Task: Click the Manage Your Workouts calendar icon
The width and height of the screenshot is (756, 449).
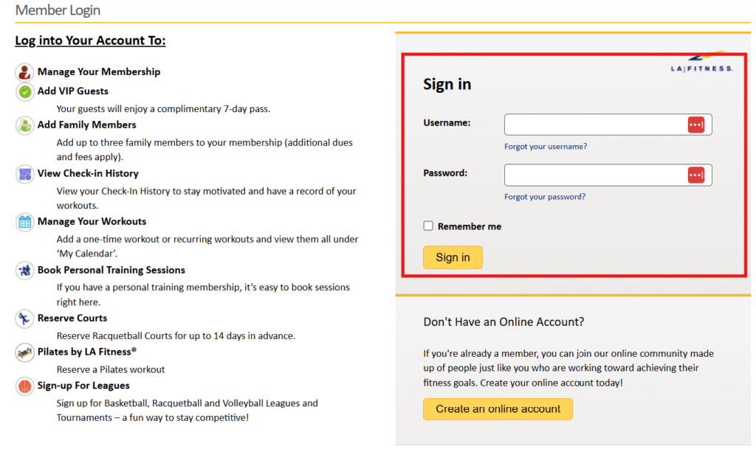Action: (25, 222)
